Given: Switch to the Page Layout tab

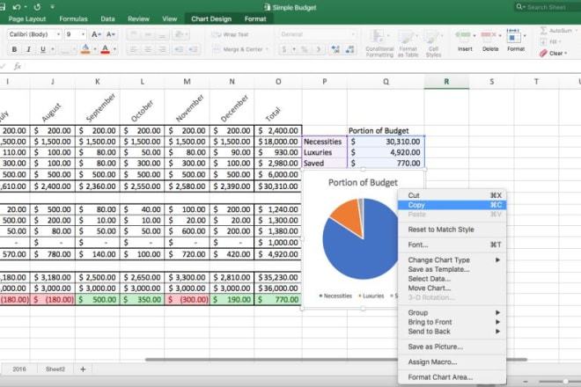Looking at the screenshot, I should (27, 18).
